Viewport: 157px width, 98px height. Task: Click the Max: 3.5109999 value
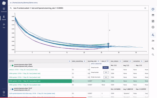(141, 89)
